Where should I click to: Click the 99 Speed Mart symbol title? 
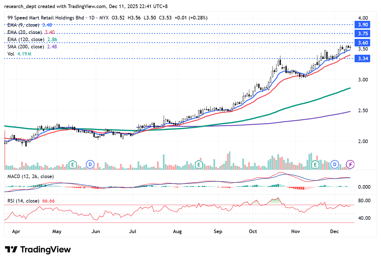coord(46,18)
